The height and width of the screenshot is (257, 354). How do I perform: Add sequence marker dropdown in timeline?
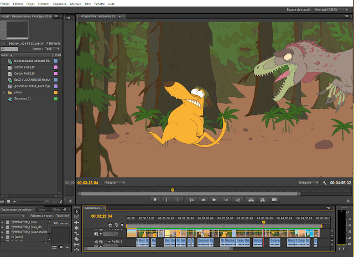point(122,225)
